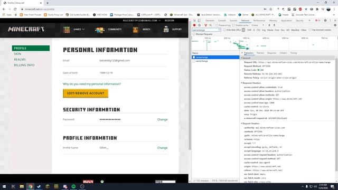Click the Minecraft logo

pos(26,29)
